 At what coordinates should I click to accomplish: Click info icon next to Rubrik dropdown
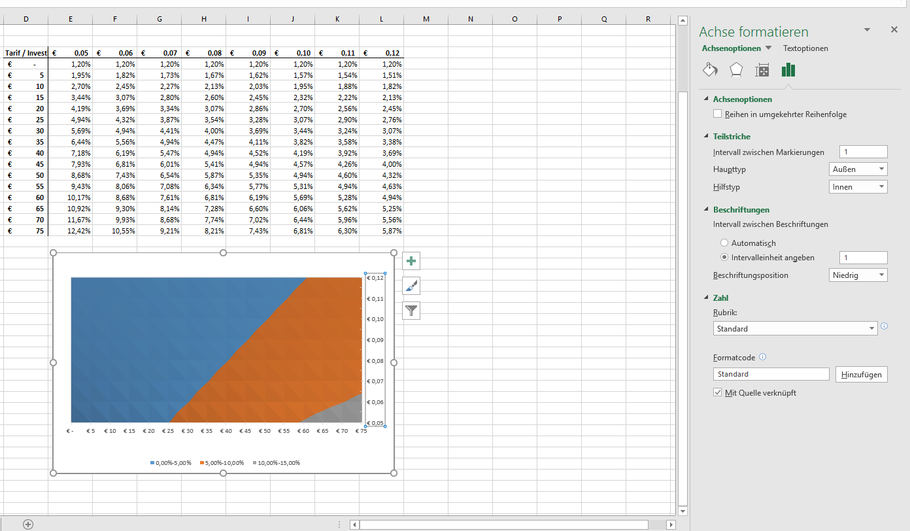point(885,326)
